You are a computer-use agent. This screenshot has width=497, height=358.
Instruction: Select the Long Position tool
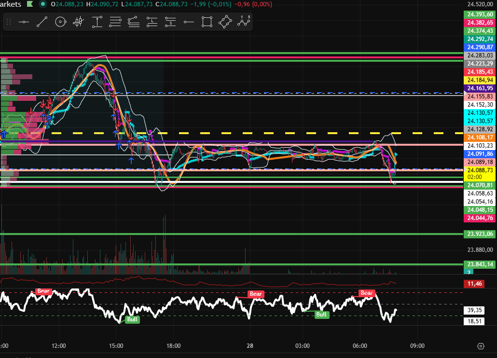tap(152, 22)
